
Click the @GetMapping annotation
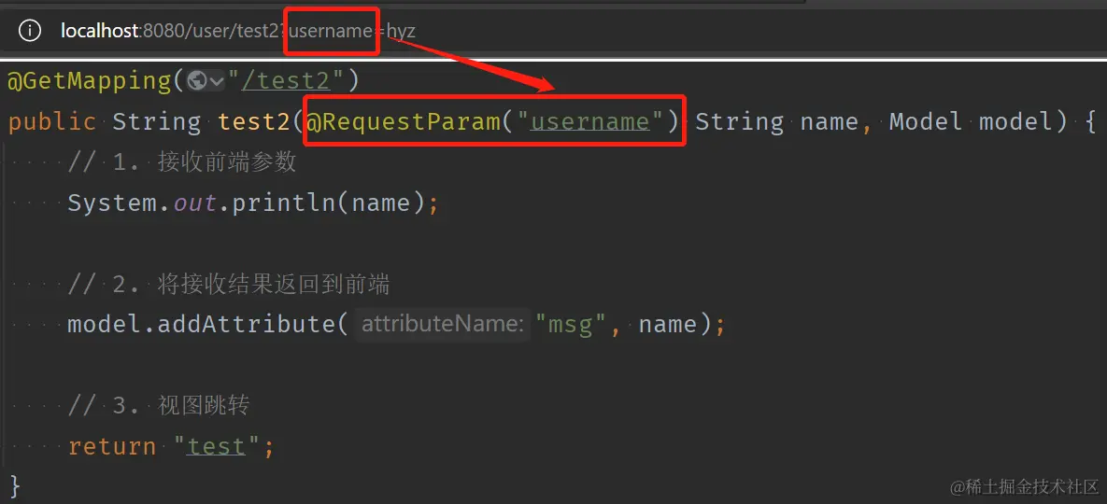(x=89, y=81)
